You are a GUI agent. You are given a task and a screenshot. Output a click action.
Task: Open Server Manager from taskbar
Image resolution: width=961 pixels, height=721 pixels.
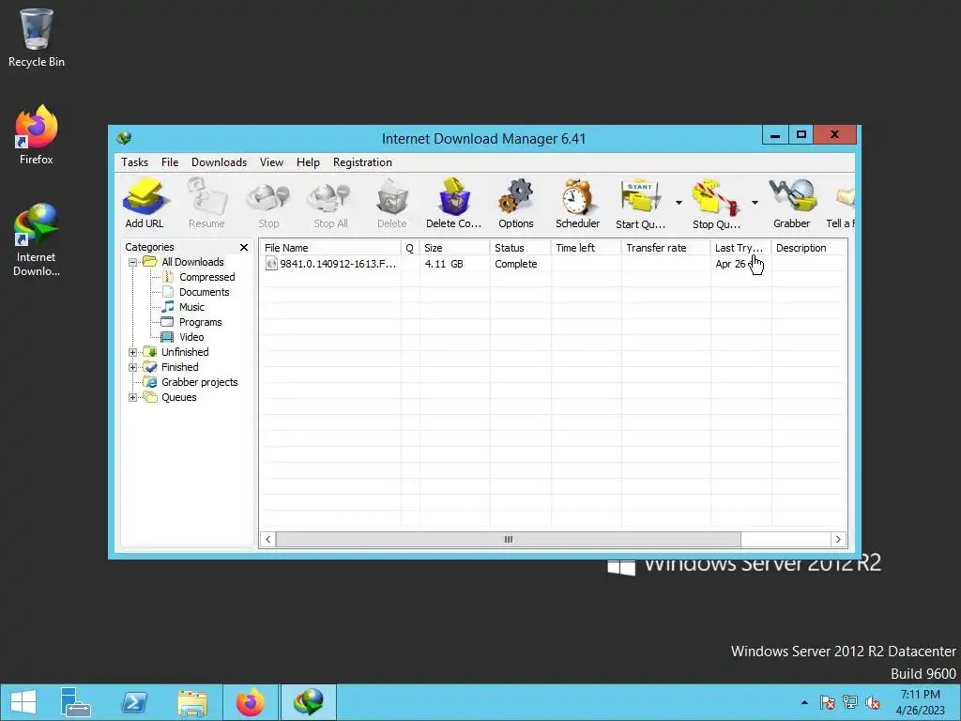point(75,702)
